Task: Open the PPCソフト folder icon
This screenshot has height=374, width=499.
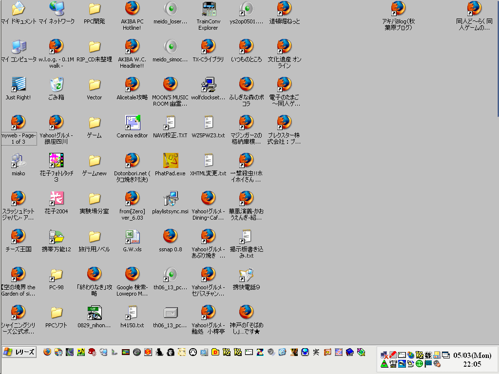Action: [x=57, y=312]
